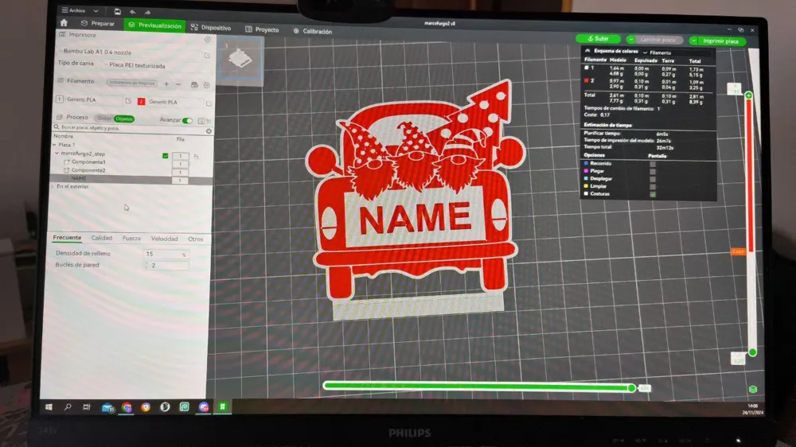Click the horizontal layer progress slider handle
The width and height of the screenshot is (796, 447).
point(631,388)
